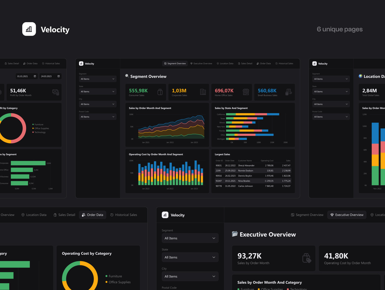
Task: Click Technology legend dot in Profit by Category
Action: click(33, 132)
